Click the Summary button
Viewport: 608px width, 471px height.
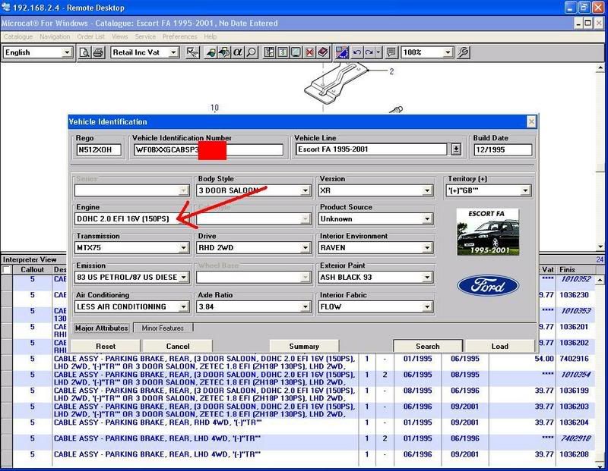(304, 346)
